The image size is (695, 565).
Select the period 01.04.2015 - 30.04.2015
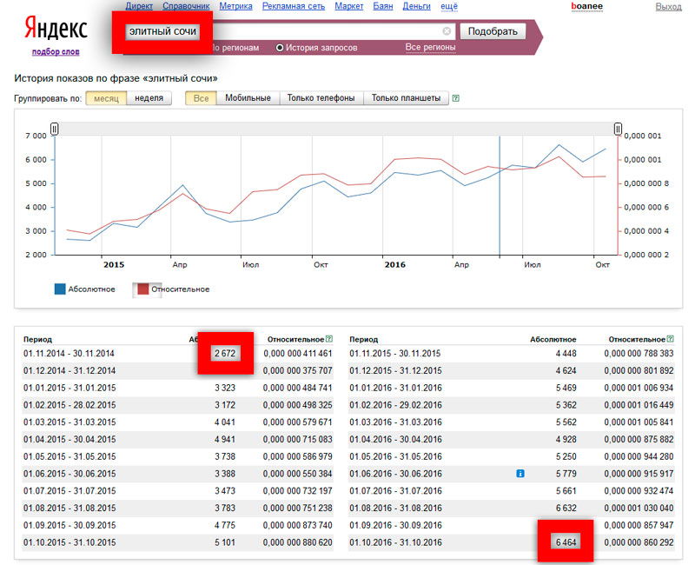(69, 440)
